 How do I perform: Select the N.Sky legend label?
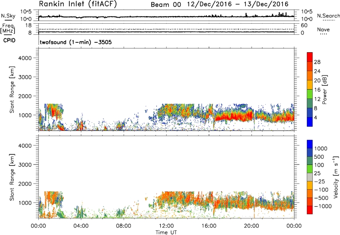[x=8, y=16]
